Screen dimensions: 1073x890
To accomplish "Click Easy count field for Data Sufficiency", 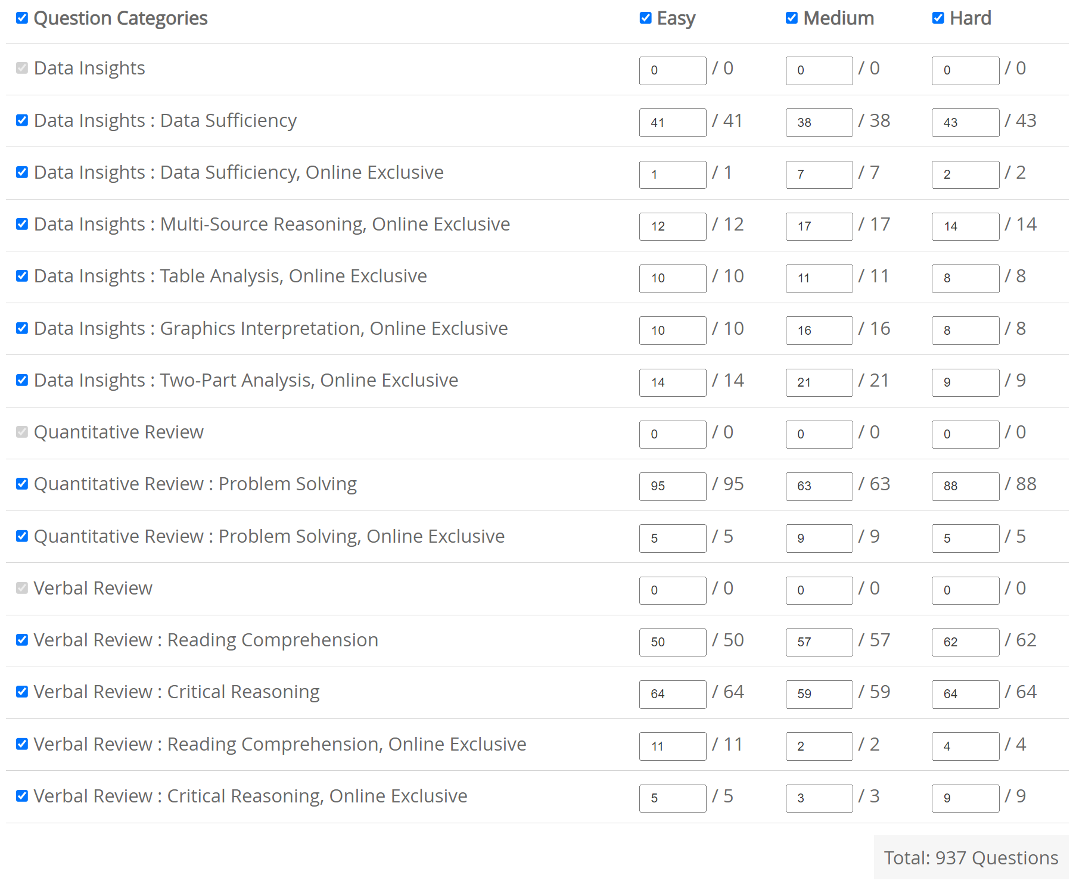I will tap(673, 123).
